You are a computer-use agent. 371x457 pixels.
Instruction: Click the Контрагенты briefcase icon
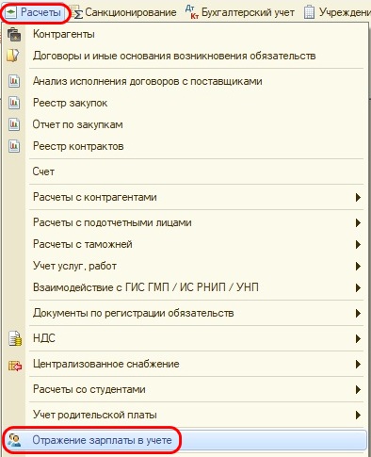coord(14,34)
